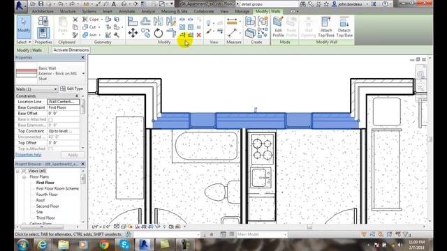
Task: Click the Edit Type button
Action: coord(72,89)
